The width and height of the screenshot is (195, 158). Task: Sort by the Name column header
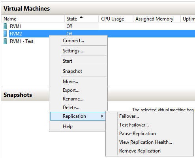click(x=33, y=19)
